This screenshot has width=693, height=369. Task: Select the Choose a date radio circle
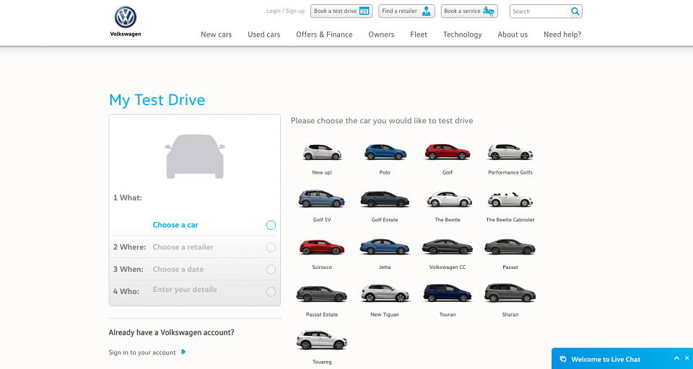coord(271,270)
